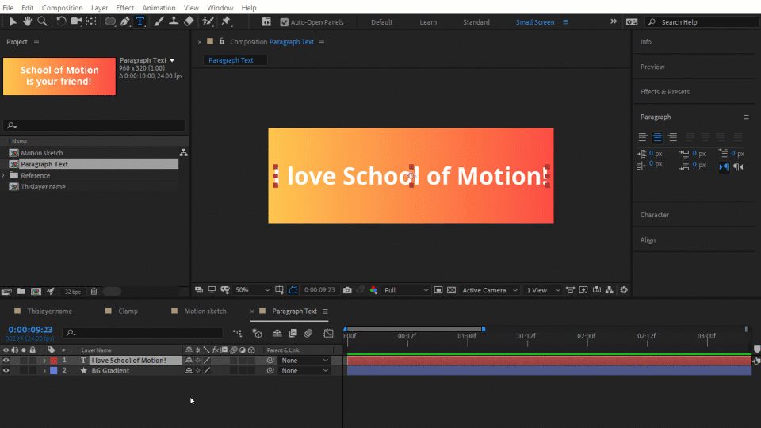Take a snapshot with camera icon
The width and height of the screenshot is (761, 428).
point(347,290)
